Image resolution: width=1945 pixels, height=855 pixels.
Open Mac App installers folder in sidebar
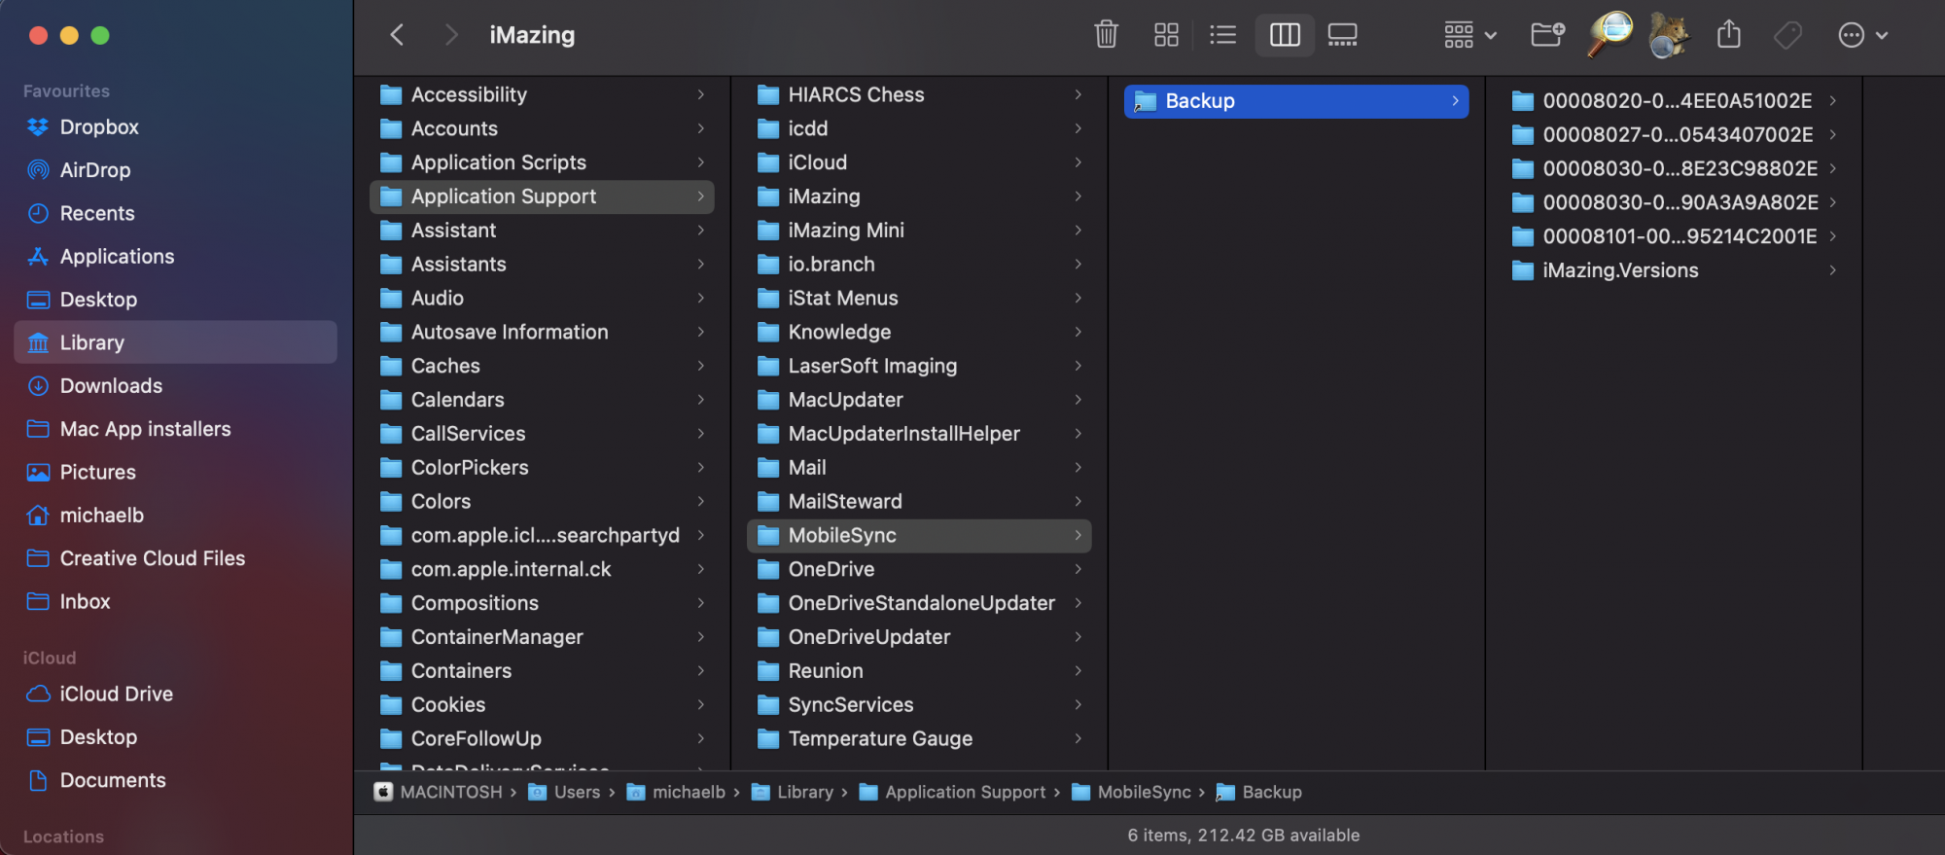[176, 429]
